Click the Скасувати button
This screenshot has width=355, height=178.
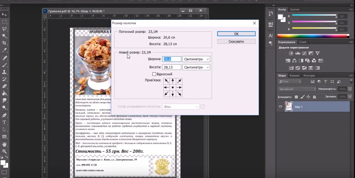[x=236, y=41]
